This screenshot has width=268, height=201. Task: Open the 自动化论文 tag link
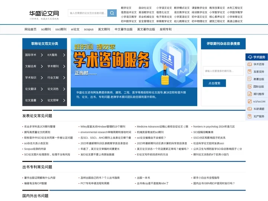pos(145,8)
